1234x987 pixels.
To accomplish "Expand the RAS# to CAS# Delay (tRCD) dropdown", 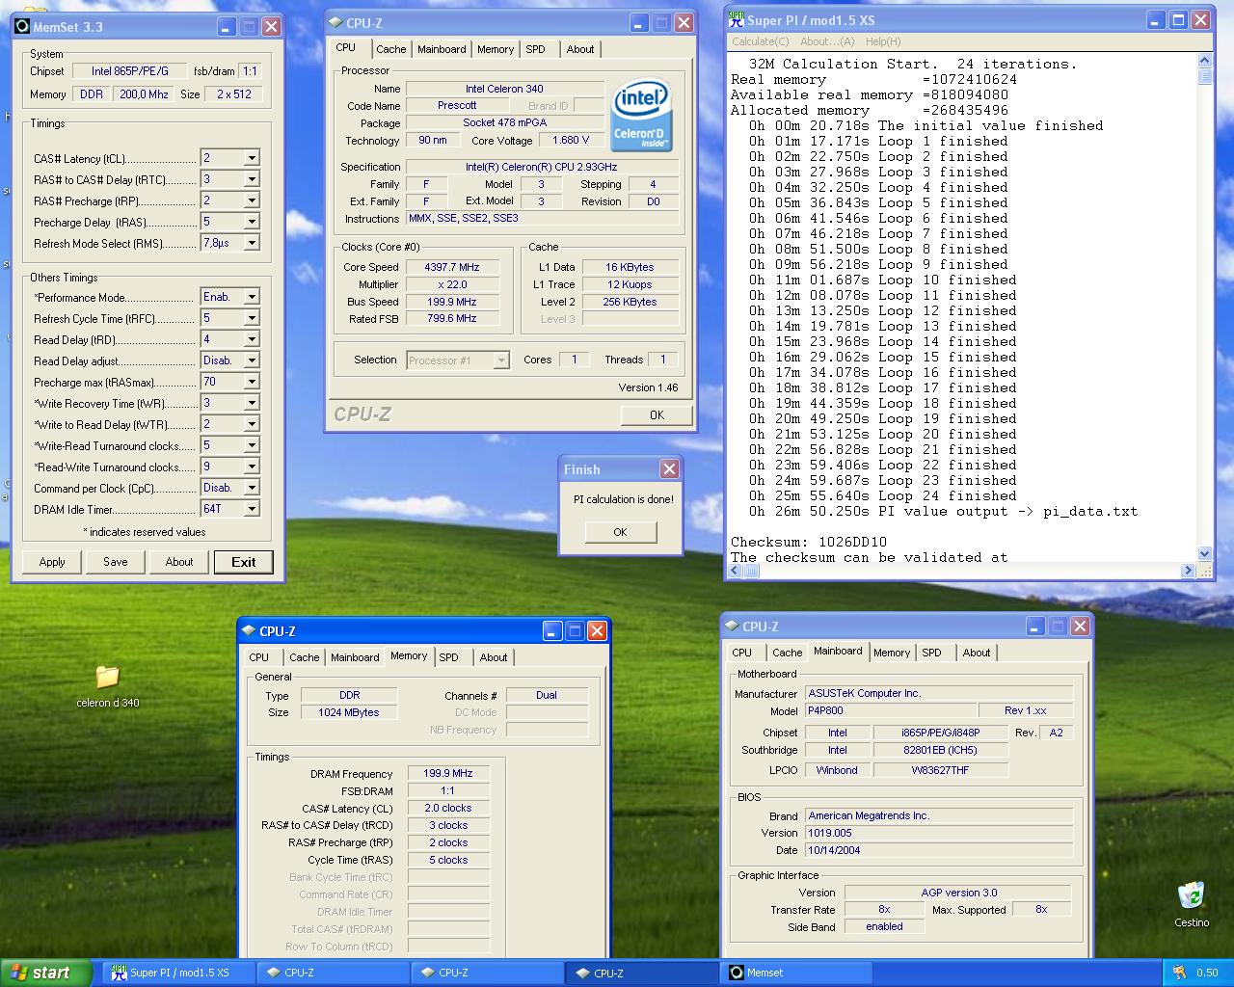I will (x=252, y=179).
